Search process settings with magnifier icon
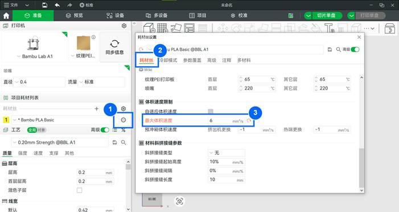The width and height of the screenshot is (399, 212). click(124, 142)
